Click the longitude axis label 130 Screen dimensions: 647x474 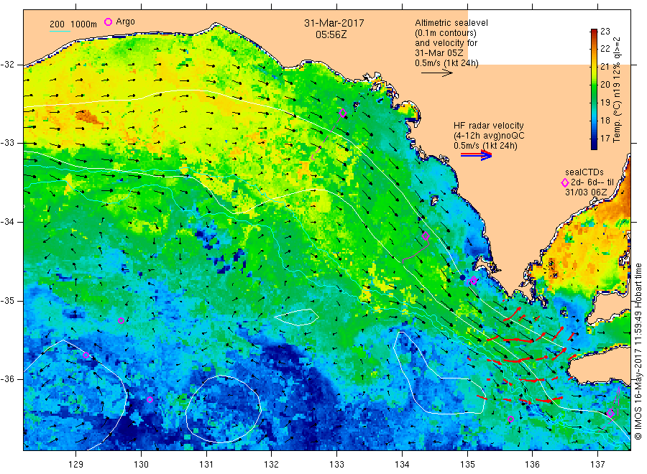point(141,465)
